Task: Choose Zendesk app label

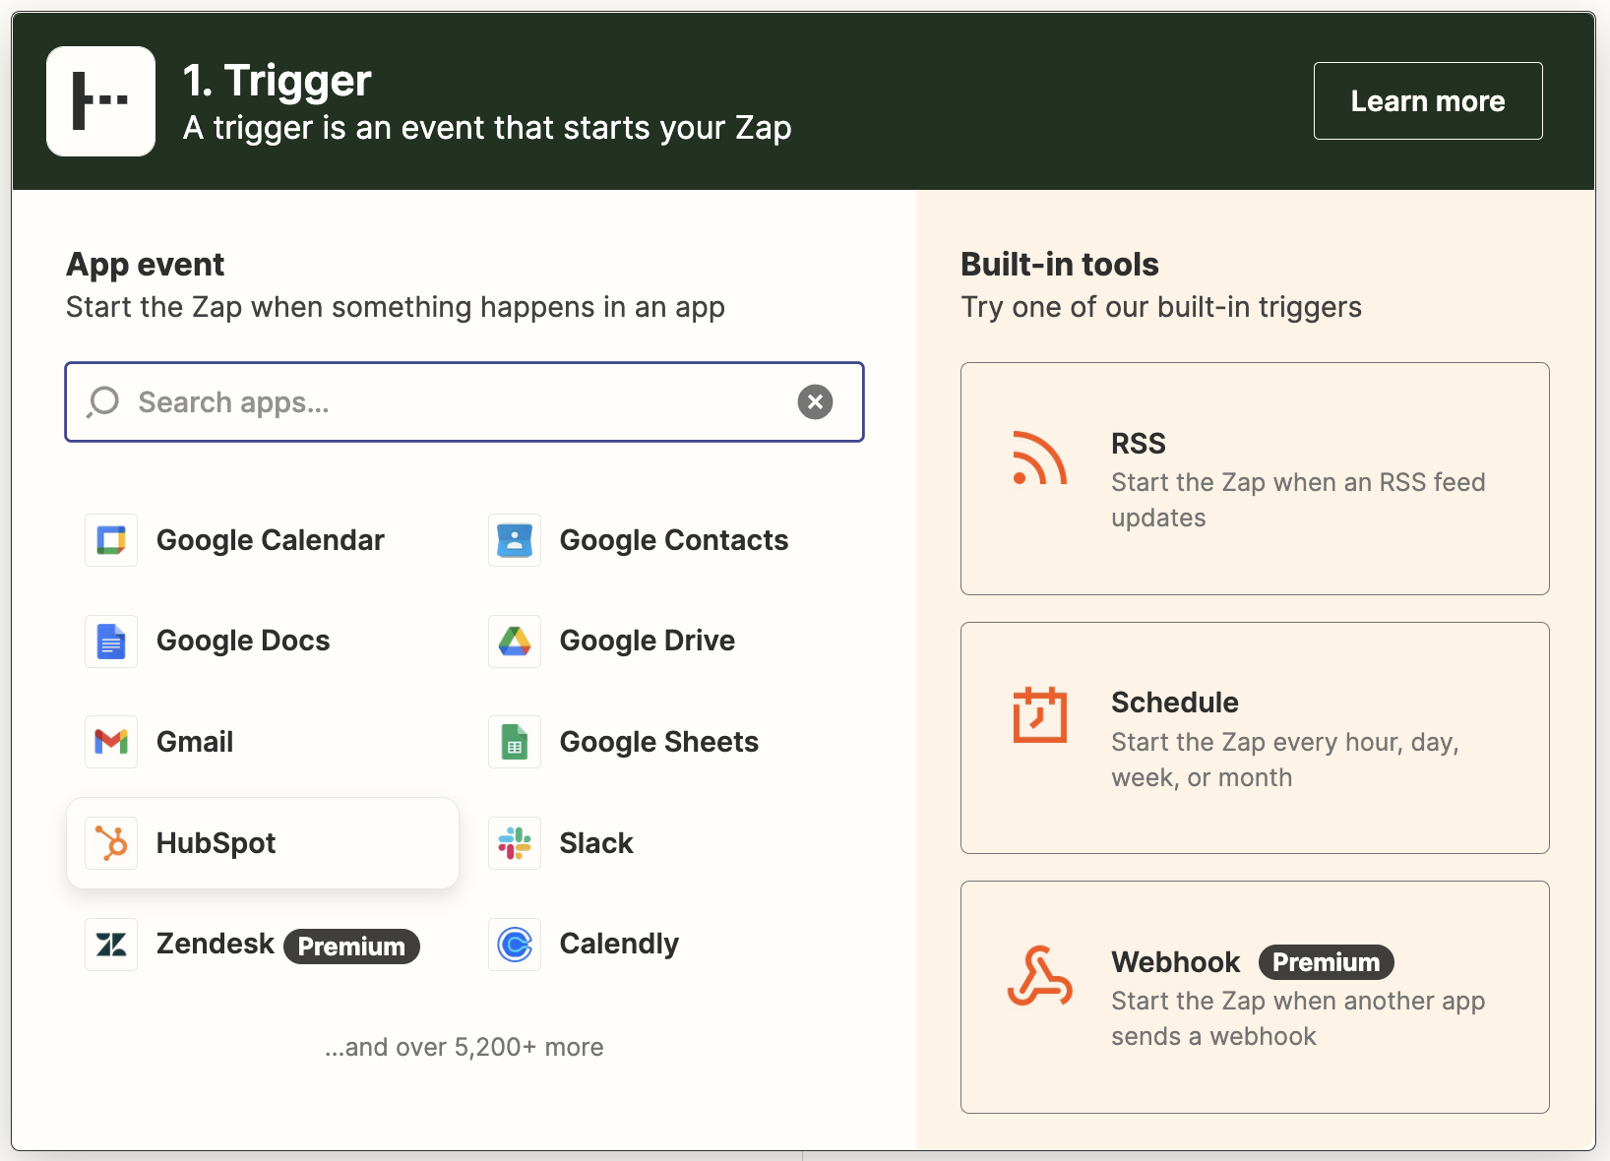Action: (216, 944)
